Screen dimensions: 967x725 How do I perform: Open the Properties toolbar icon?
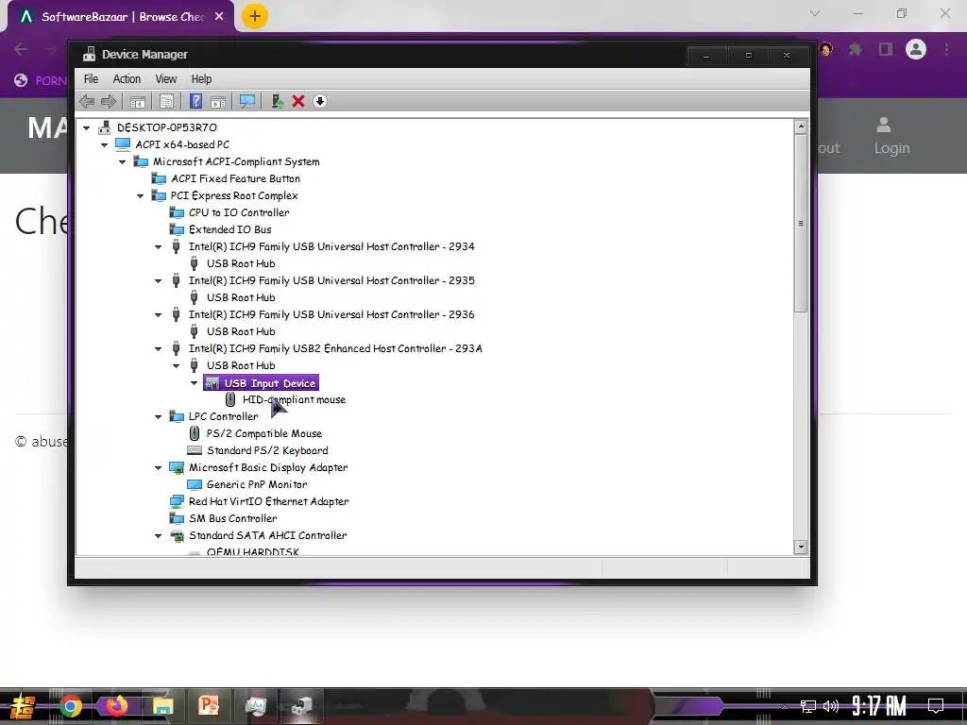click(166, 101)
